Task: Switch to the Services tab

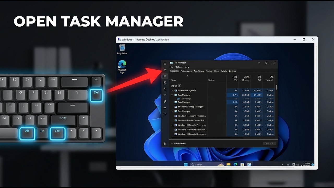Action: (232, 71)
